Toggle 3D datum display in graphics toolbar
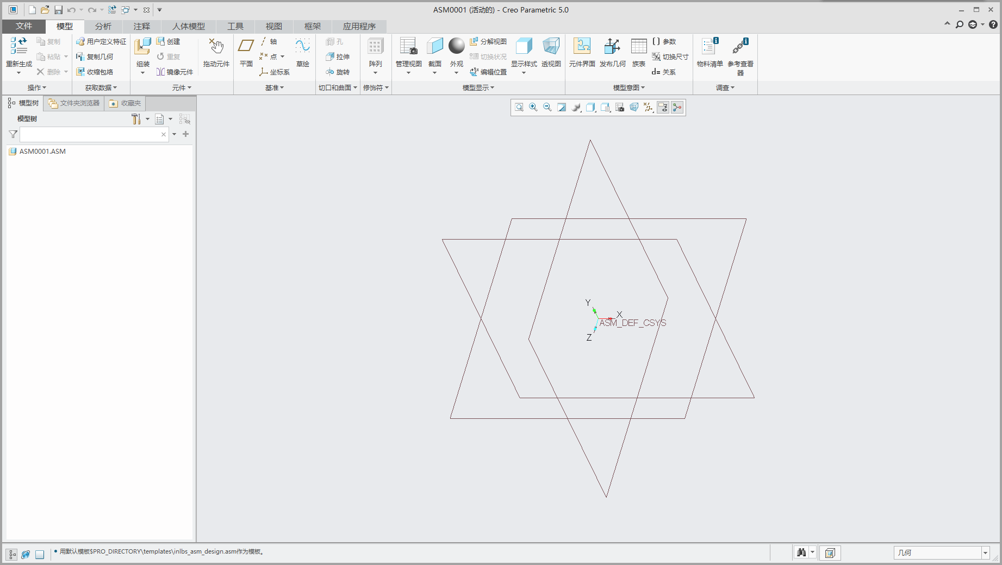The image size is (1002, 565). (x=648, y=107)
